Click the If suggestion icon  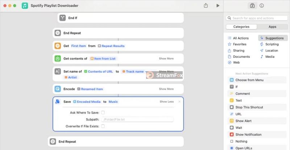[x=232, y=87]
